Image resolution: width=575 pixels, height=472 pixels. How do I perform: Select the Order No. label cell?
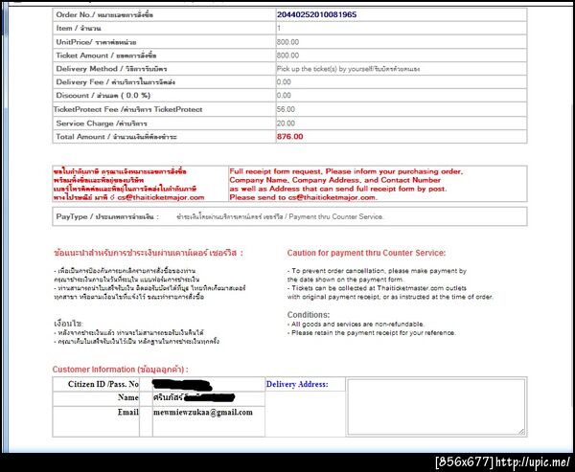pos(164,14)
